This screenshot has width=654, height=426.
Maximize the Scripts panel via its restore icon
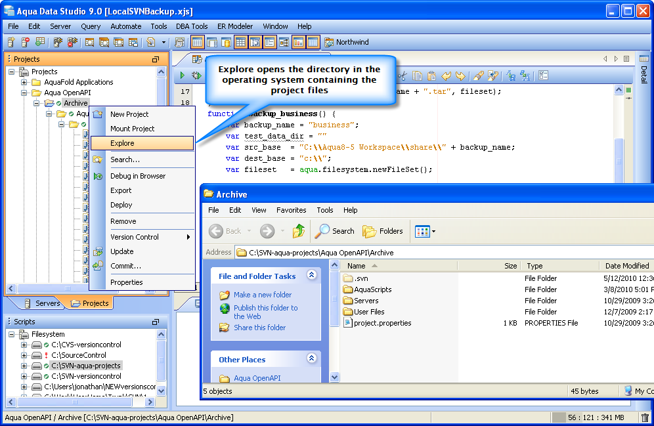point(156,322)
